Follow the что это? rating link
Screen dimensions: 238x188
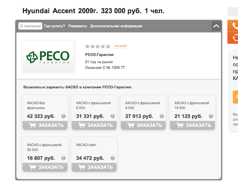pyautogui.click(x=120, y=46)
